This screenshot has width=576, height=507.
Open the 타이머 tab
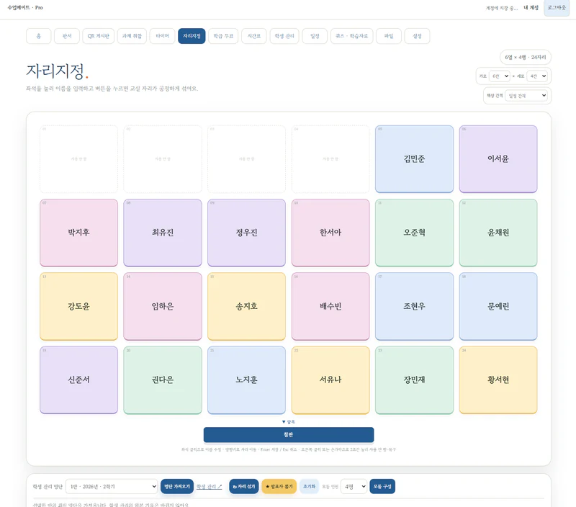pos(162,36)
